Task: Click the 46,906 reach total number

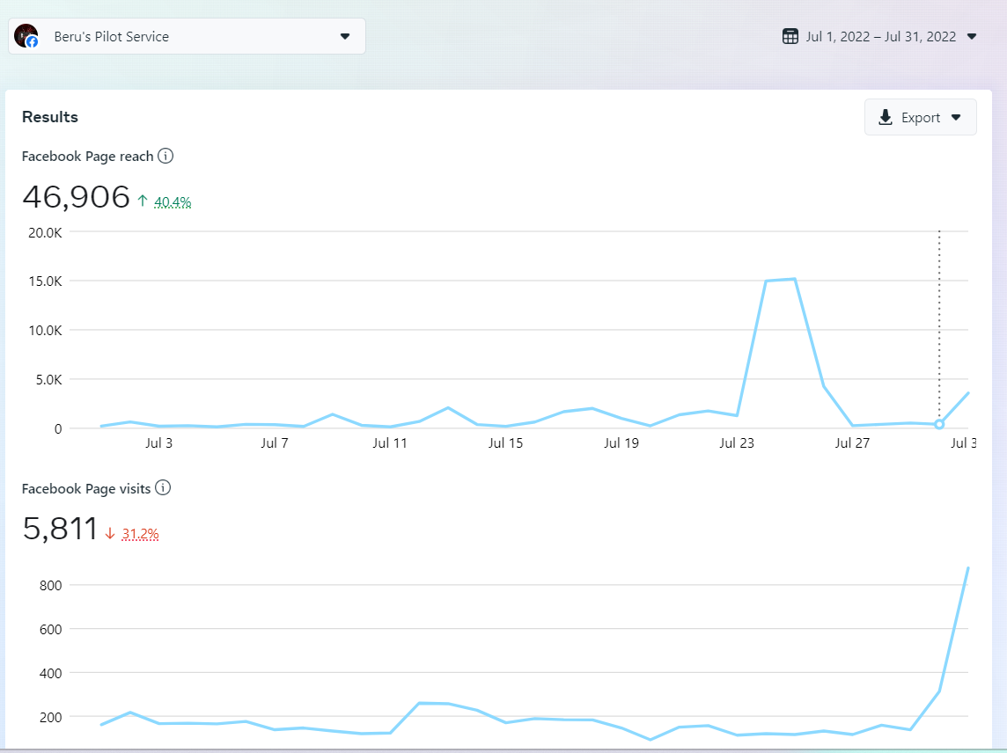Action: coord(76,197)
